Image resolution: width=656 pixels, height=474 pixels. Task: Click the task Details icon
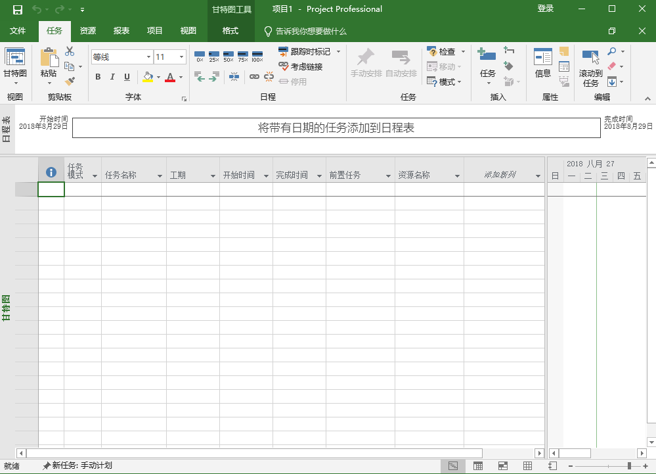[564, 66]
